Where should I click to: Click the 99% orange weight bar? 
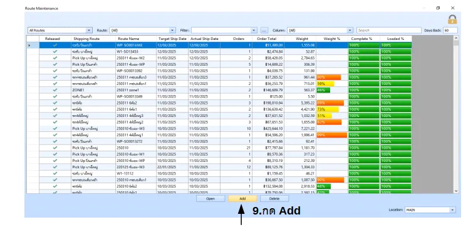[x=332, y=135]
